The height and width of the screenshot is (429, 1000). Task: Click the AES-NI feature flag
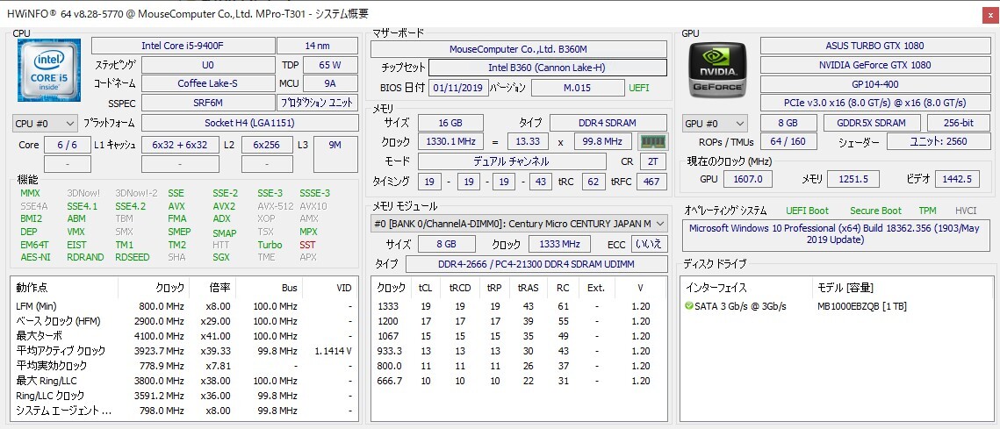click(x=34, y=257)
